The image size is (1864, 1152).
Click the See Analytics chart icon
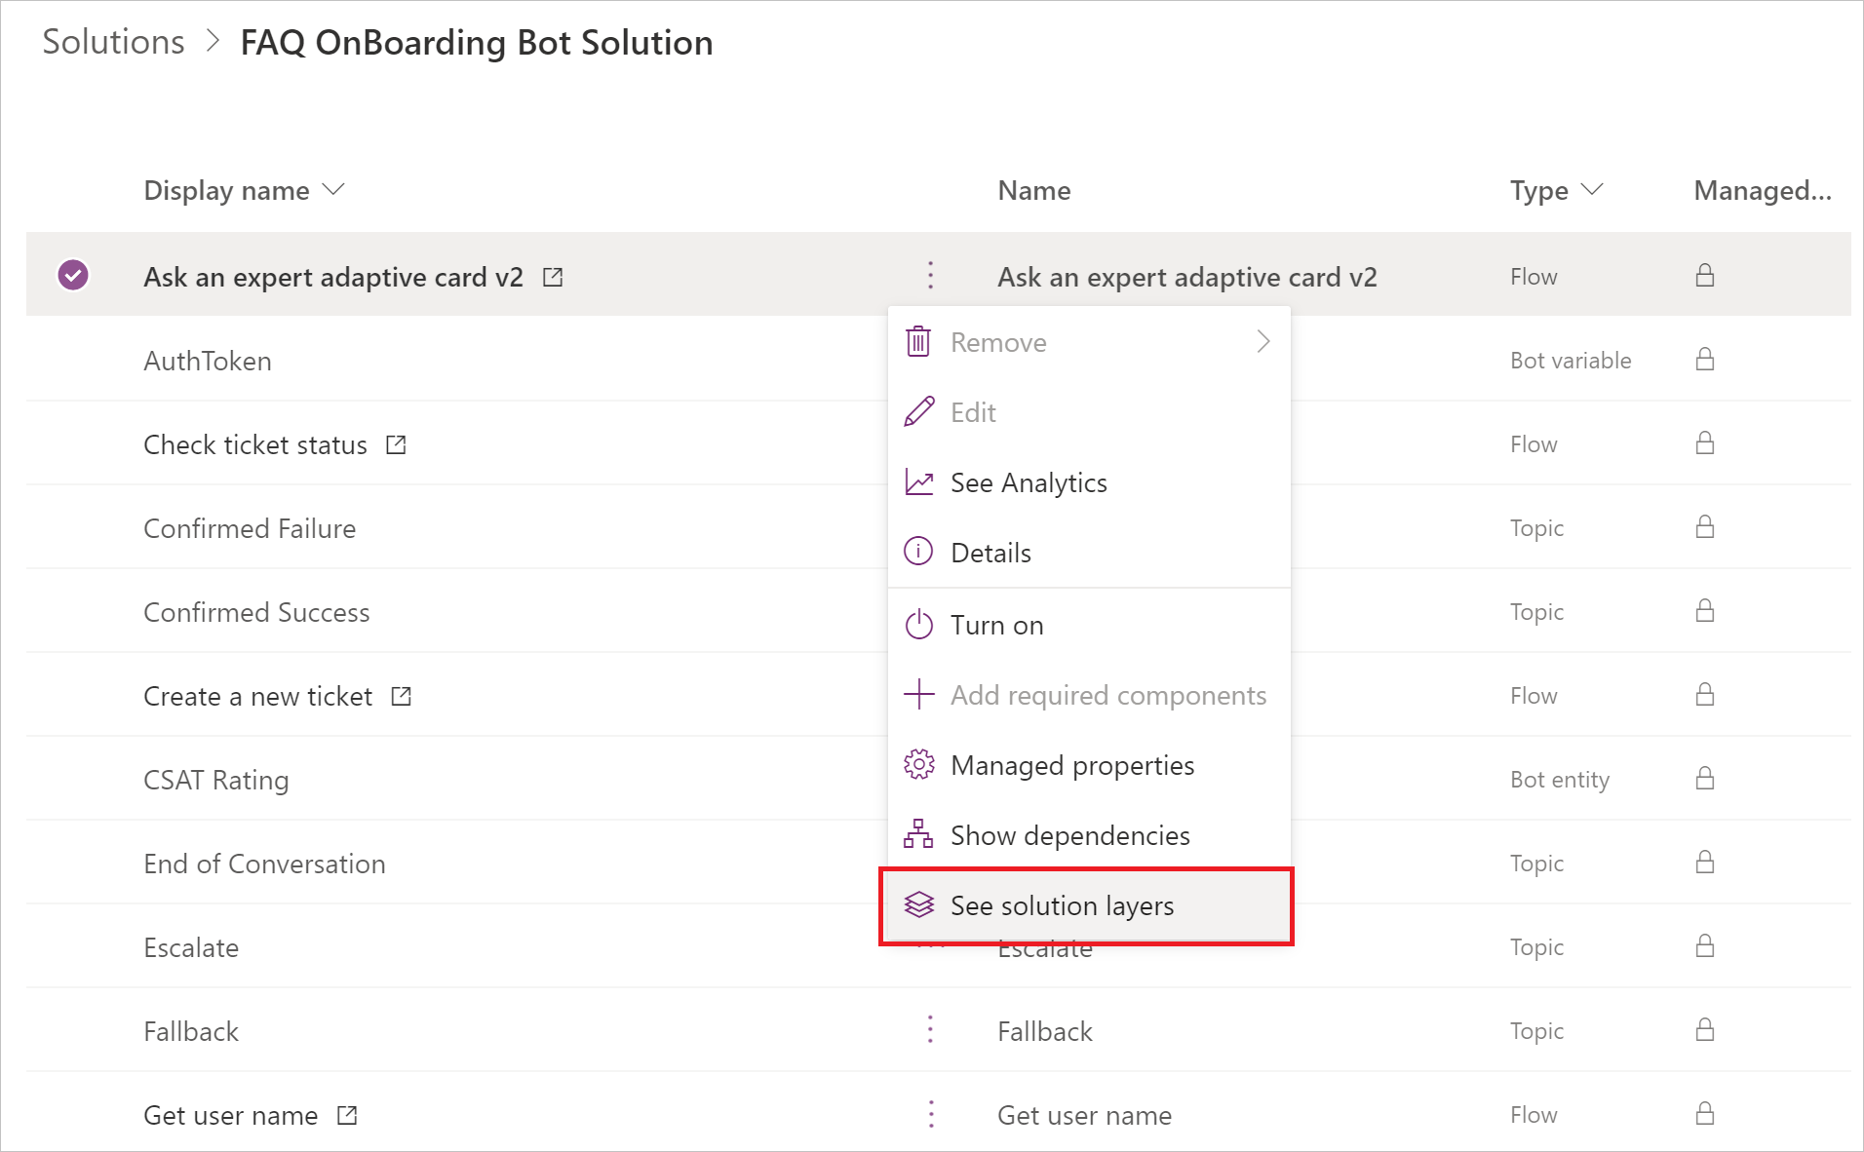coord(917,480)
